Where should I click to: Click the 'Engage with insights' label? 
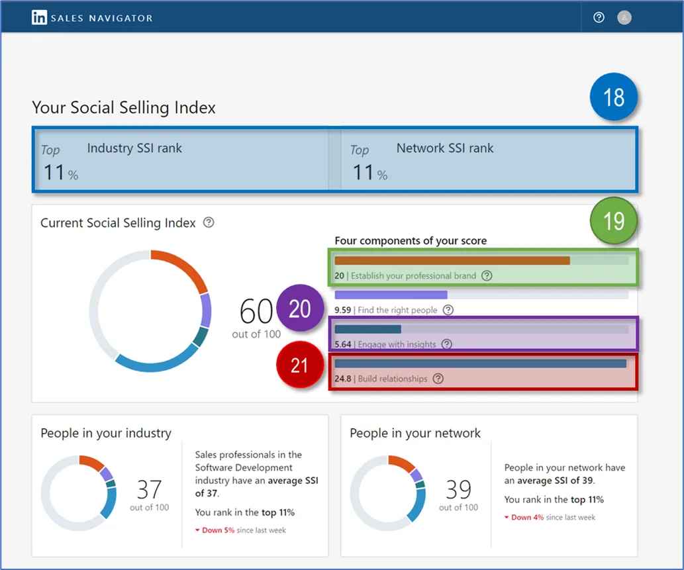pos(397,344)
